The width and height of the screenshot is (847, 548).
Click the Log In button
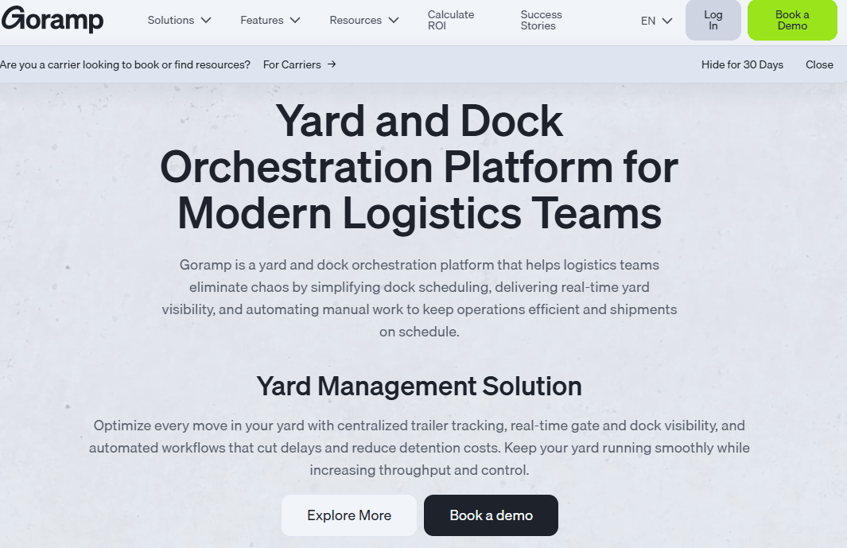pyautogui.click(x=713, y=20)
